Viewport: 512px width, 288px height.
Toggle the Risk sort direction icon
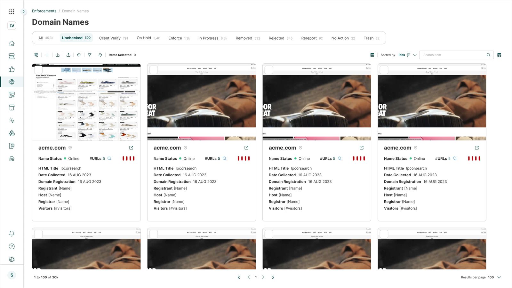(x=409, y=55)
